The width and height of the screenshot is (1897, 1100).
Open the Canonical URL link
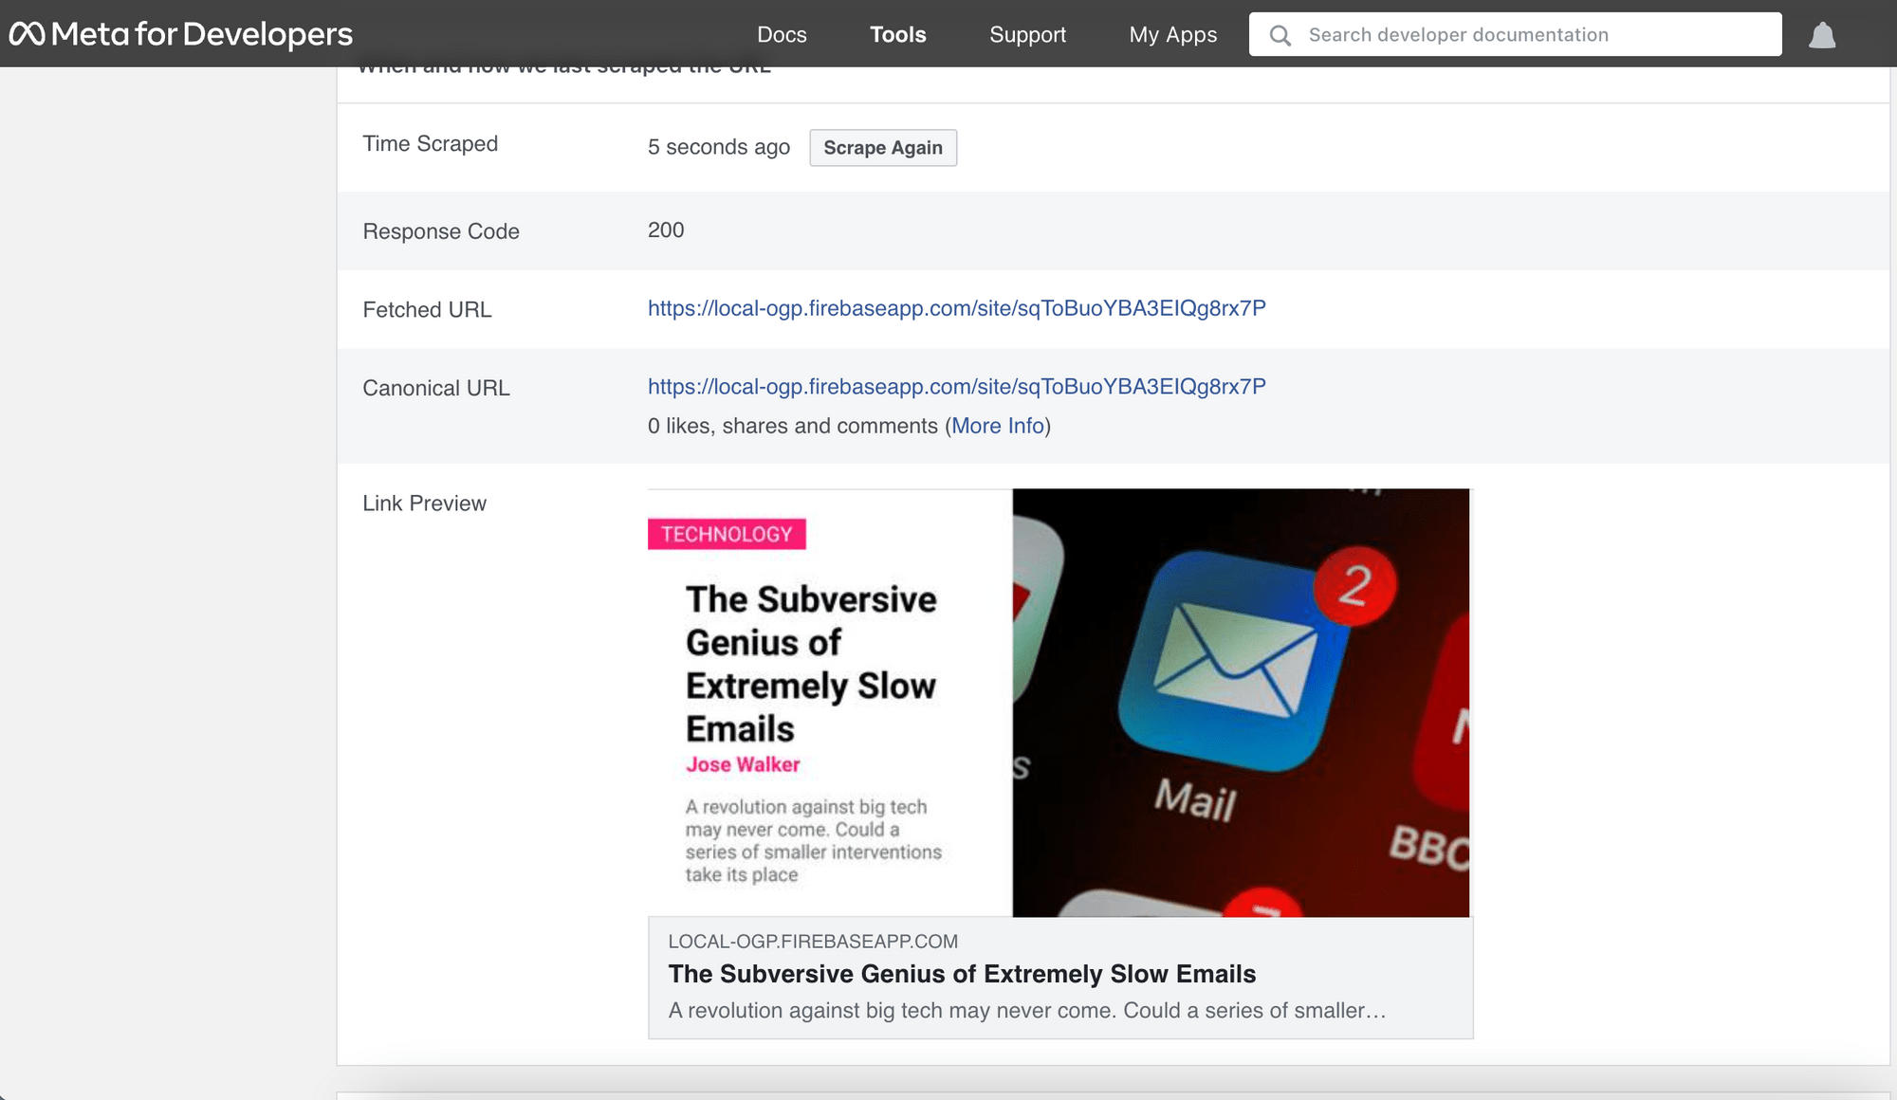[x=956, y=387]
